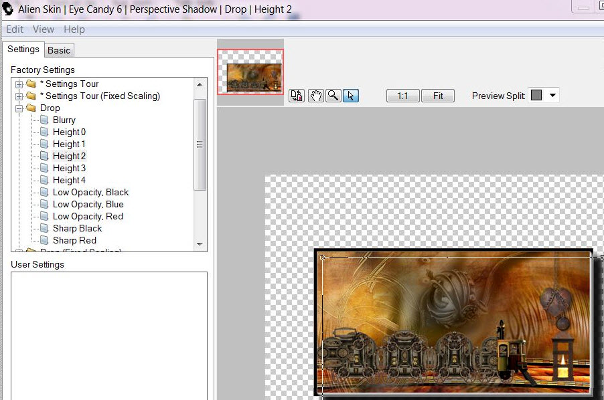Click the Factory Settings scrollbar thumb
The image size is (604, 400).
click(x=200, y=144)
